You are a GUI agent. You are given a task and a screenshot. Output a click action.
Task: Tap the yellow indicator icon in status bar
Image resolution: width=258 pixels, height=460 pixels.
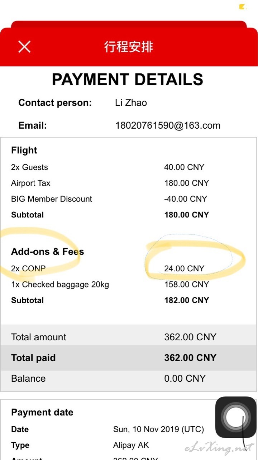[243, 7]
